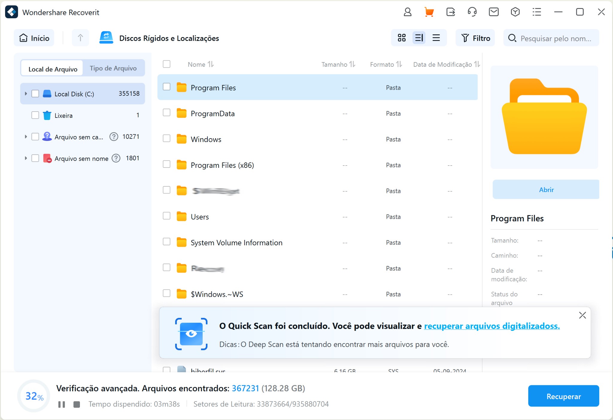The width and height of the screenshot is (613, 420).
Task: Open the list menu icon in title bar
Action: point(537,12)
